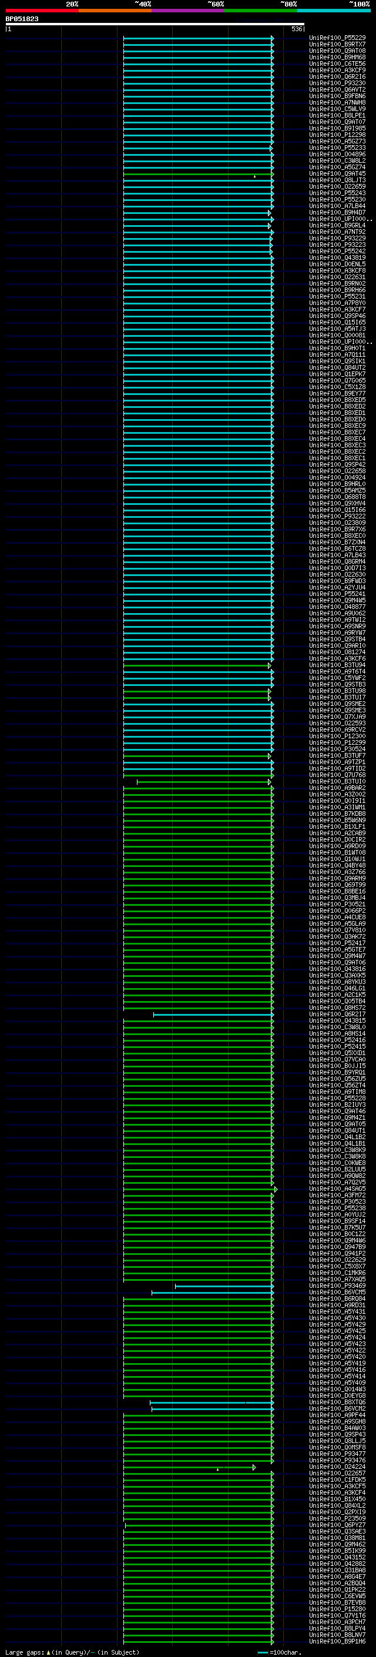Image resolution: width=376 pixels, height=1657 pixels.
Task: Open hit label UniRef100_Q6R2I6
Action: tap(337, 76)
